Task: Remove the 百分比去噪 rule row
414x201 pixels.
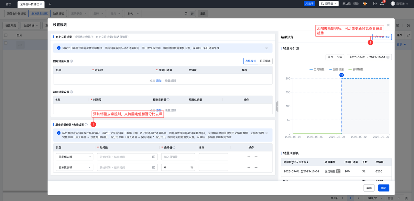Action: (x=256, y=167)
